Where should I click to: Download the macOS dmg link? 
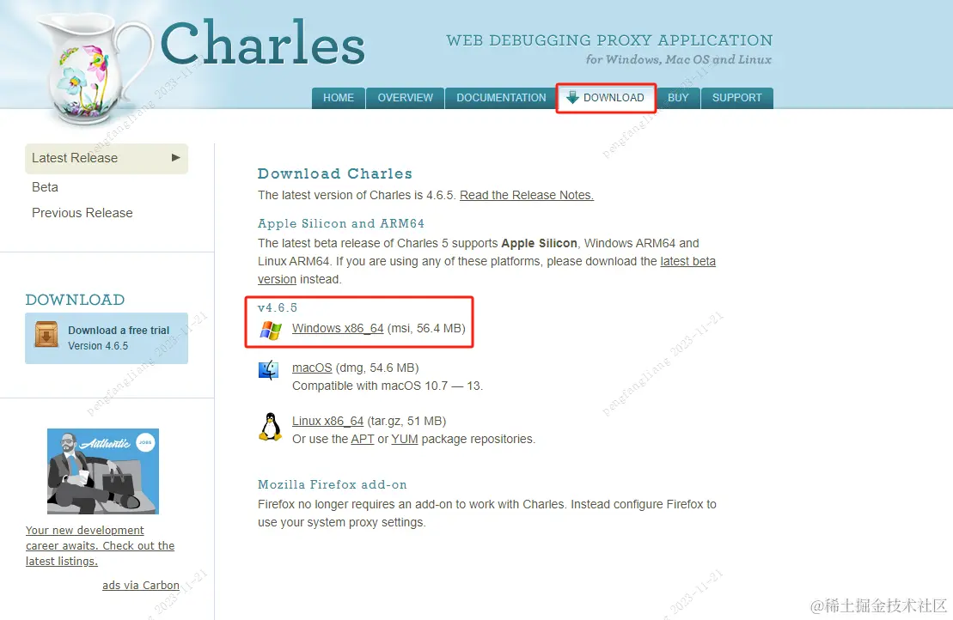click(x=312, y=368)
